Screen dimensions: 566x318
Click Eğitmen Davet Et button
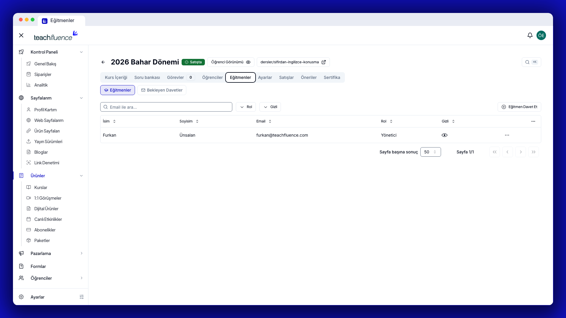coord(519,107)
